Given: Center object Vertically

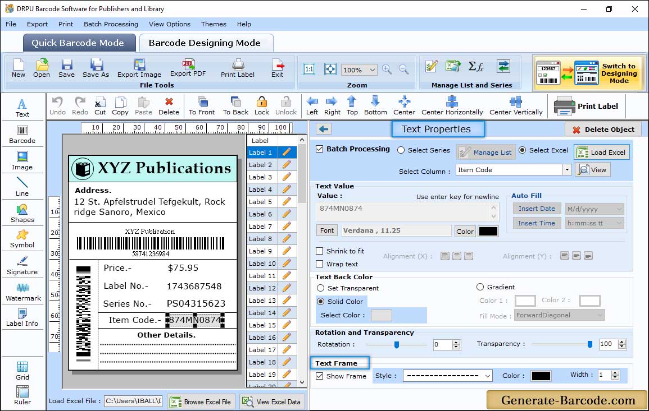Looking at the screenshot, I should pos(516,106).
